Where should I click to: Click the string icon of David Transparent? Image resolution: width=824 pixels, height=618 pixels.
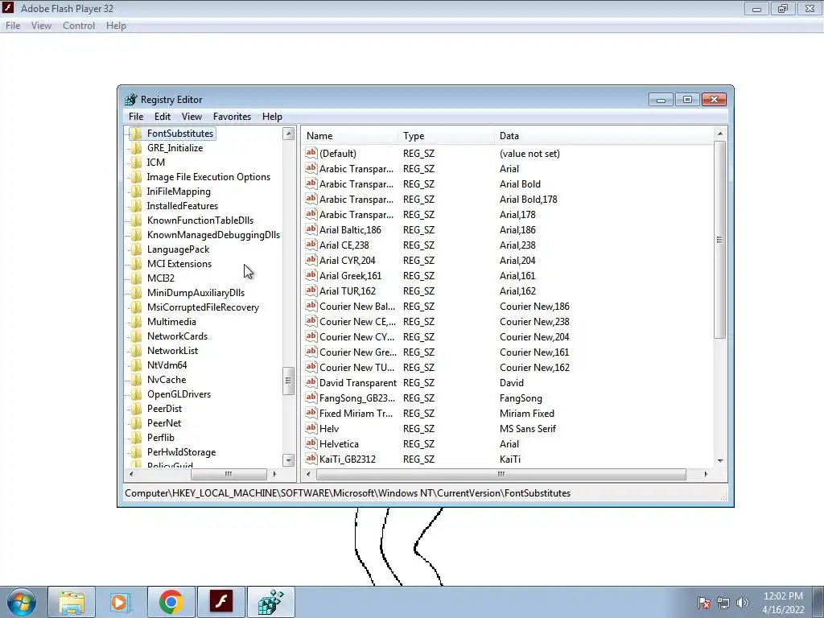[311, 382]
